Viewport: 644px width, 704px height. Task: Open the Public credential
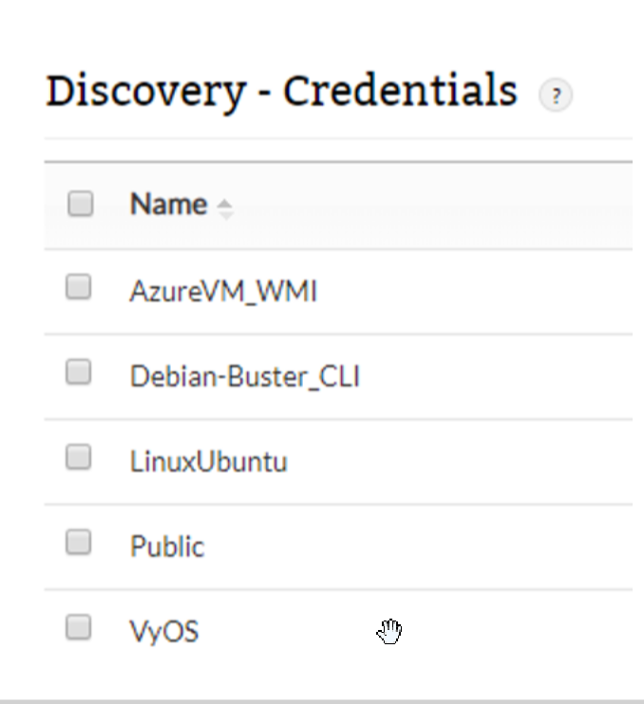tap(167, 547)
